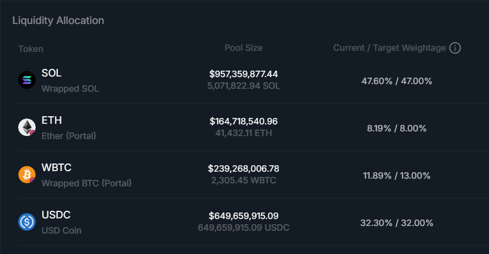Click SOL weightage 47.60% / 47.00%
Viewport: 489px width, 254px height.
[x=397, y=81]
